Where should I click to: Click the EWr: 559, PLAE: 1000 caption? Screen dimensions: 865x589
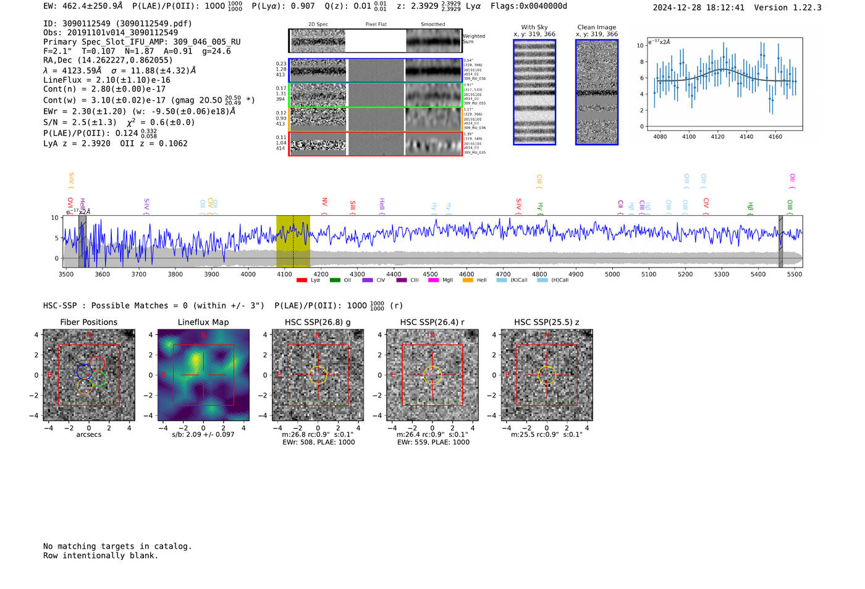(x=433, y=442)
